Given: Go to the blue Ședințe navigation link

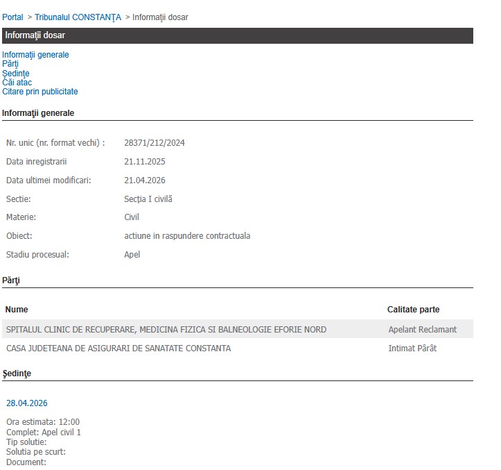Looking at the screenshot, I should point(16,74).
